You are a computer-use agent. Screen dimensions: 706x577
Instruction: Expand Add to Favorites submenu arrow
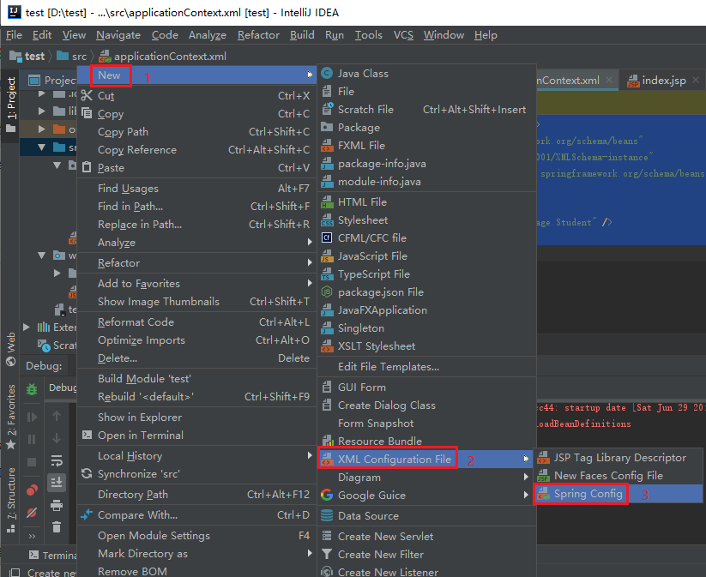pyautogui.click(x=310, y=283)
